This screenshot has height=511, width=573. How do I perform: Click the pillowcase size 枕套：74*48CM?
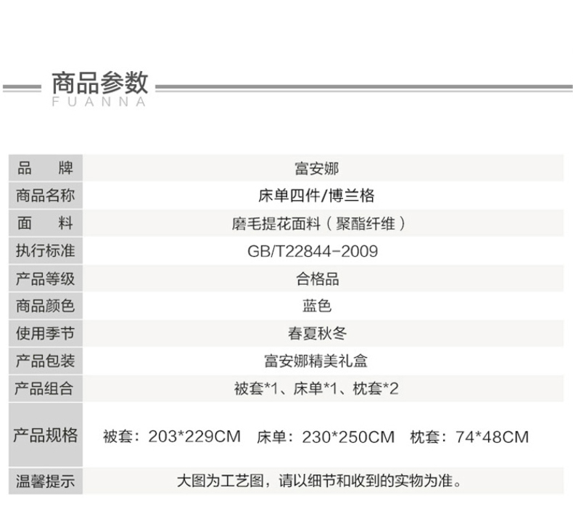[x=469, y=437]
